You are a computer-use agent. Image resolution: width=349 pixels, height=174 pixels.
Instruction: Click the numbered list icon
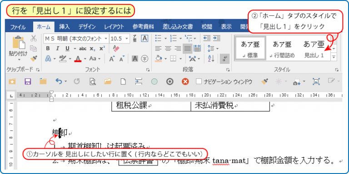tap(173, 39)
